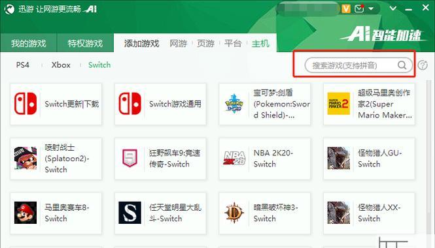This screenshot has height=248, width=435.
Task: Select the 网游 category
Action: tap(179, 44)
